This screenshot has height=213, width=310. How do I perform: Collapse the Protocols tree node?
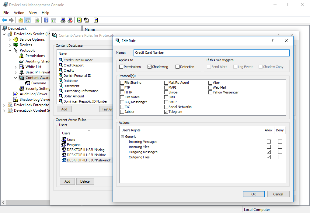[10, 50]
